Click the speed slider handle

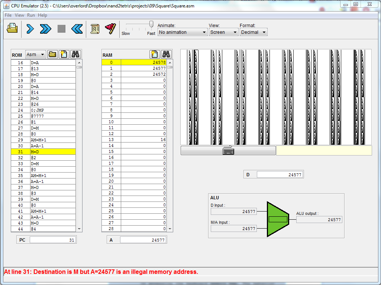151,24
